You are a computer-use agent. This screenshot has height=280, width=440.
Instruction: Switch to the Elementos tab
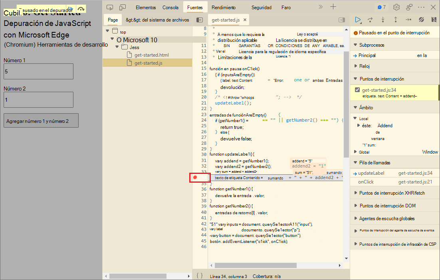click(146, 8)
